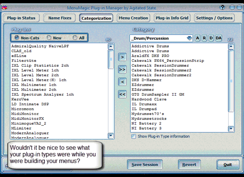Select IXL Clip Statistics 2ch
The image size is (244, 177).
pos(40,66)
